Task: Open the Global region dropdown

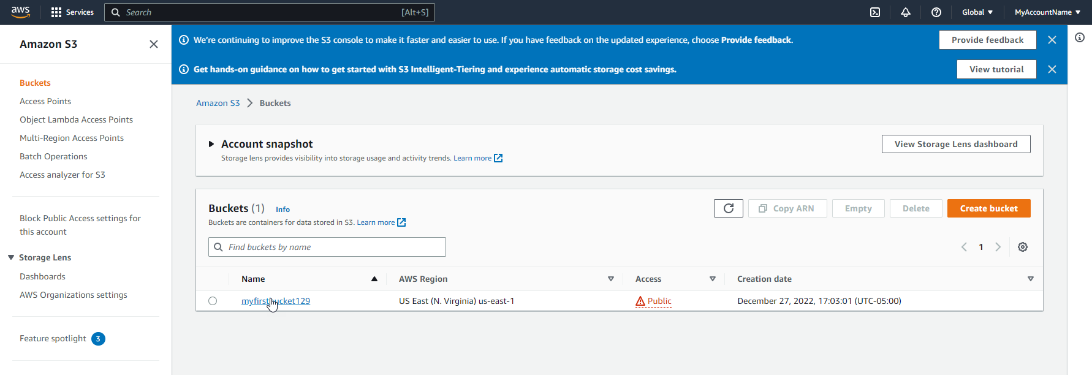Action: (x=977, y=12)
